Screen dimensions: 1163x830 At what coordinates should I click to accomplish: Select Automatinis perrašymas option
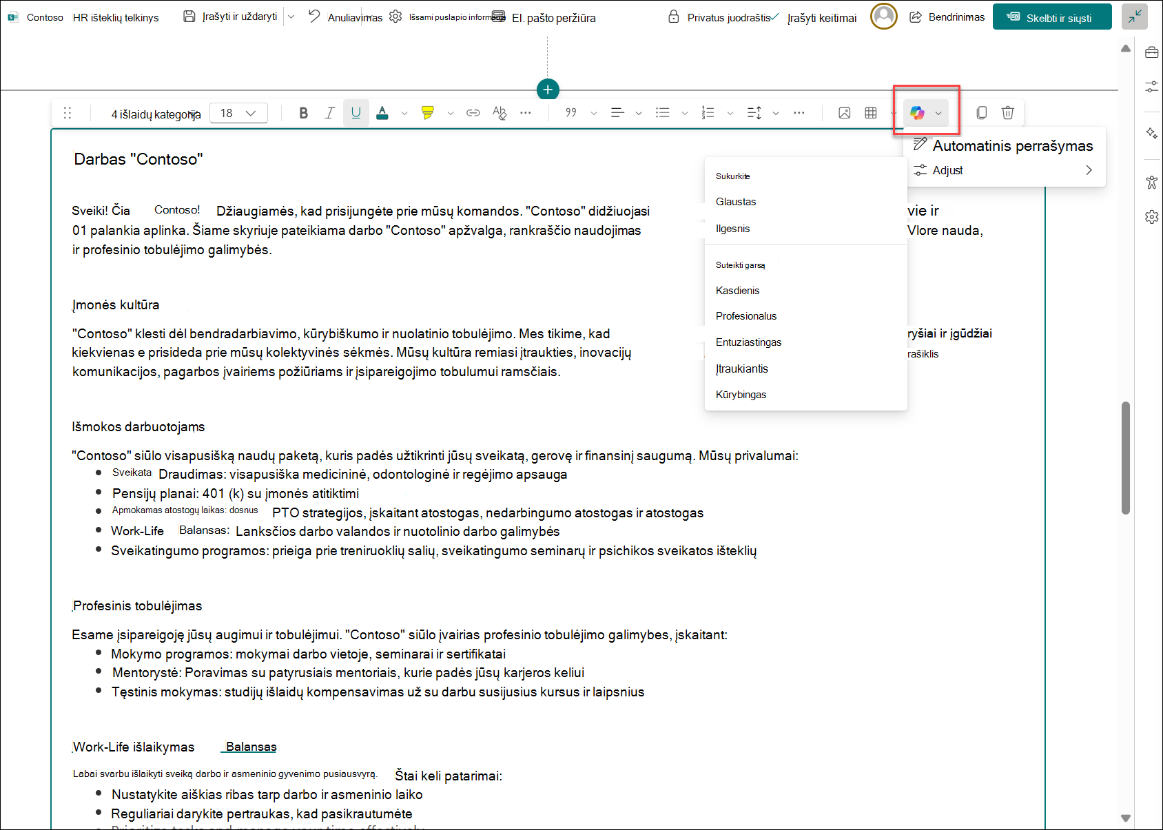tap(1004, 145)
